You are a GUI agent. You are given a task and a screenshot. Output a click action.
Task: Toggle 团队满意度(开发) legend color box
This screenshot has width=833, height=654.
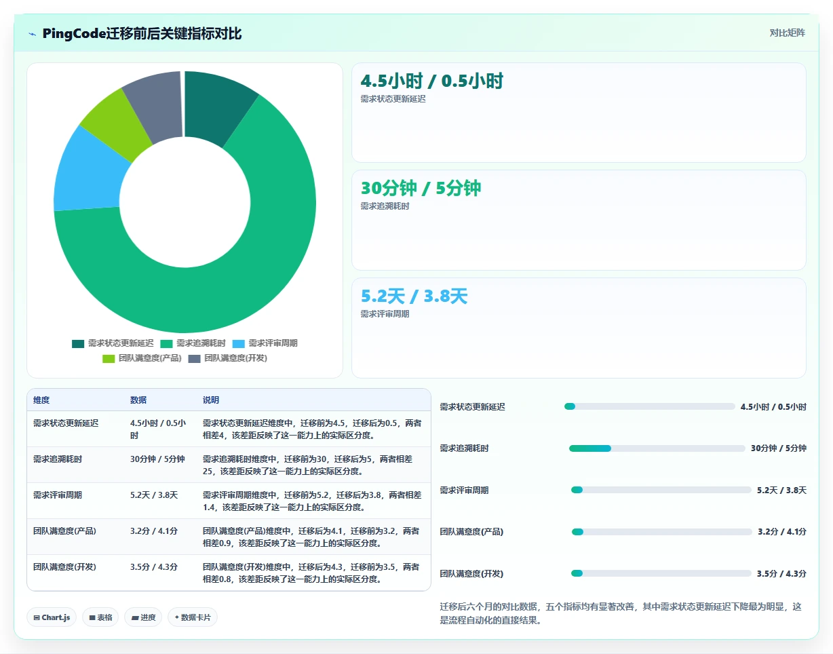[x=194, y=358]
